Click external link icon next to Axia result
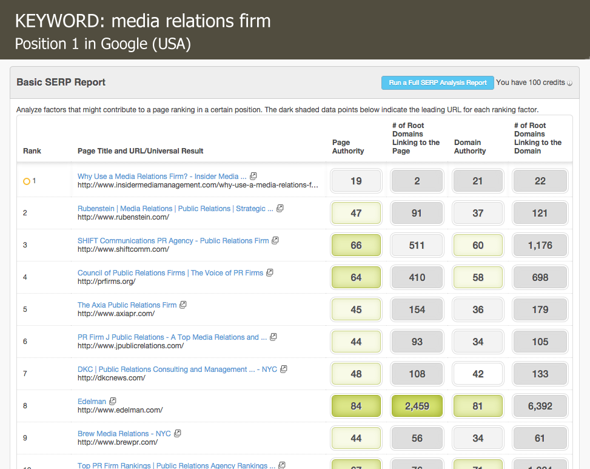The image size is (590, 469). click(x=183, y=305)
